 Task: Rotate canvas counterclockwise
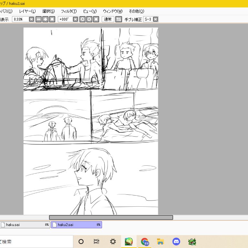[82, 19]
